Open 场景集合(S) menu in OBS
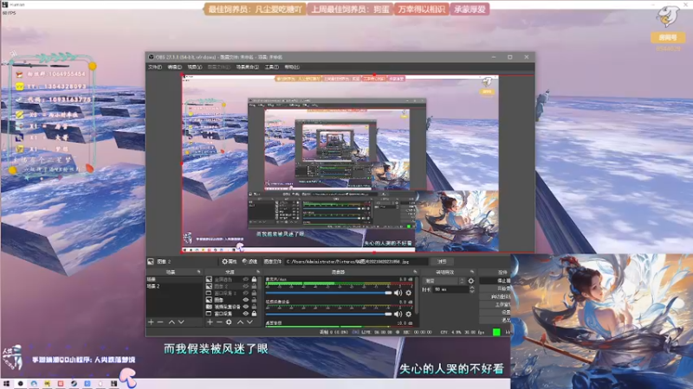 coord(248,67)
